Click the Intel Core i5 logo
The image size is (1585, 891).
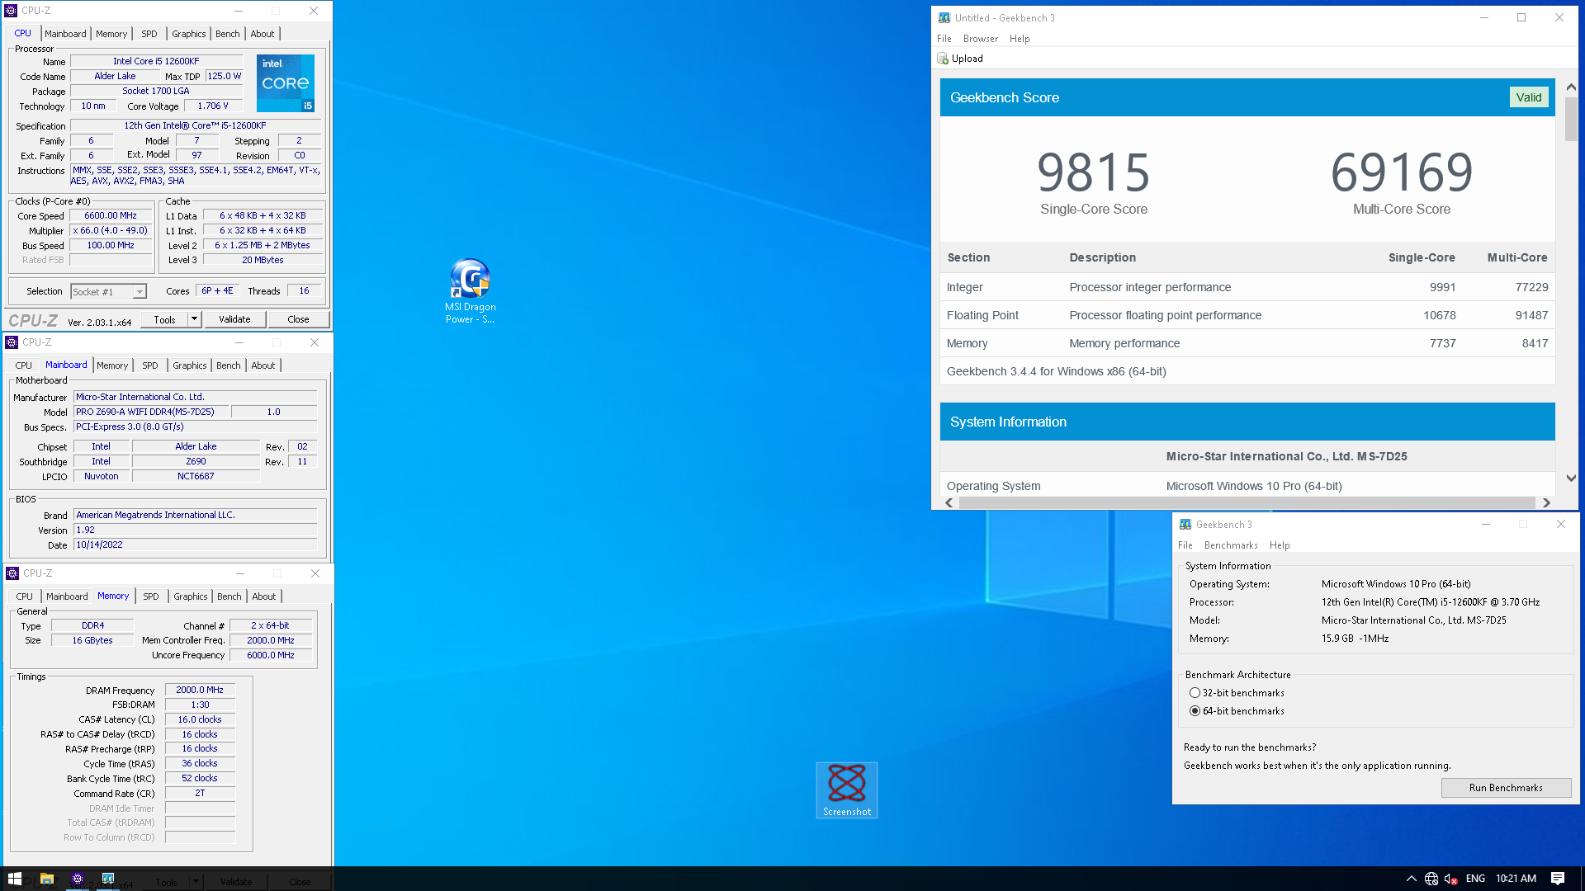pyautogui.click(x=286, y=83)
